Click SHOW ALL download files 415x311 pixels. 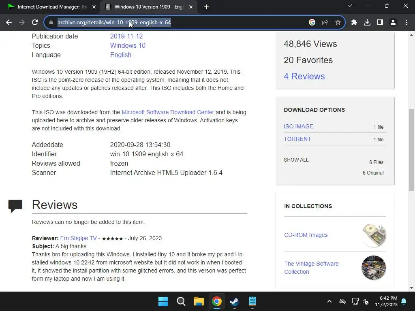pos(296,160)
